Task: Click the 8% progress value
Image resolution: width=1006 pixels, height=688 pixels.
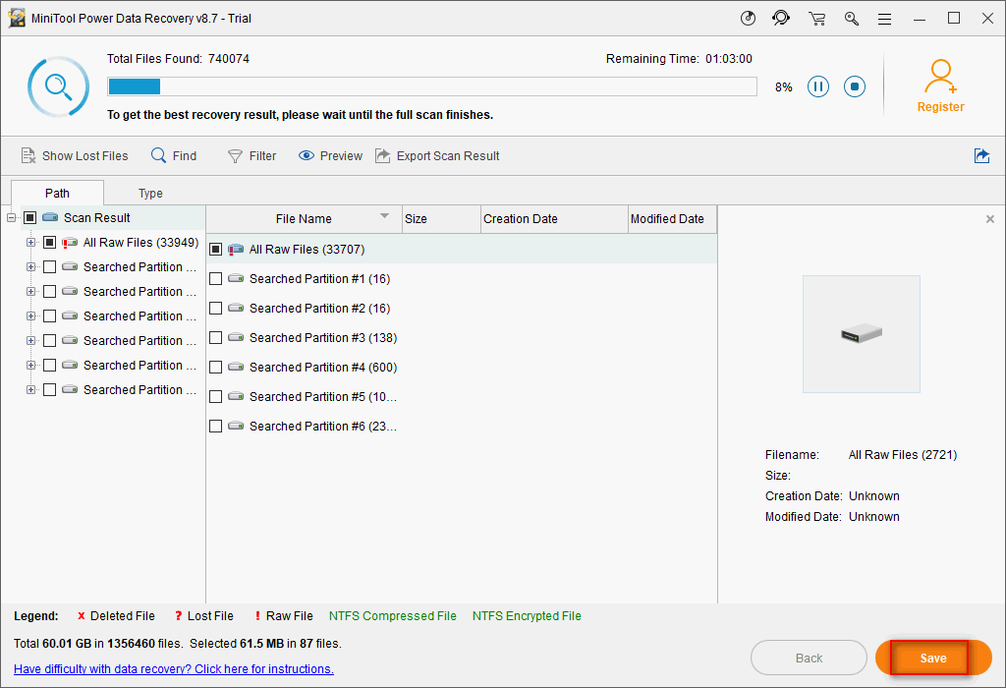Action: 783,87
